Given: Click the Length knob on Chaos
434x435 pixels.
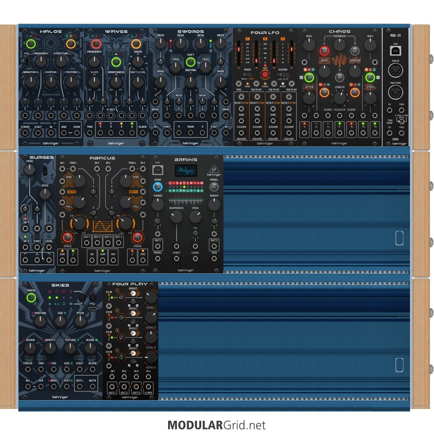Looking at the screenshot, I should (339, 98).
